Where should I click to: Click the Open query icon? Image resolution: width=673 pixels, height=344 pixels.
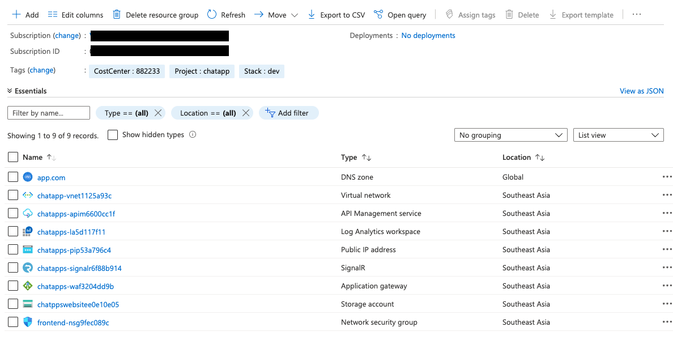click(x=378, y=15)
